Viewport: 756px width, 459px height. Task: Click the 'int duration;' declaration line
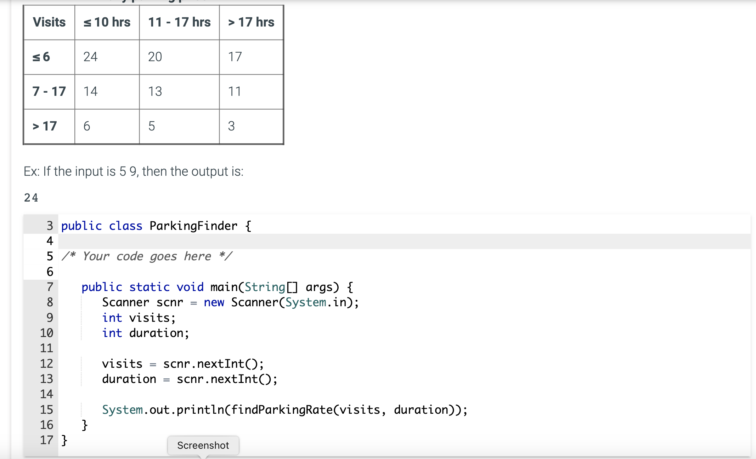(x=146, y=333)
